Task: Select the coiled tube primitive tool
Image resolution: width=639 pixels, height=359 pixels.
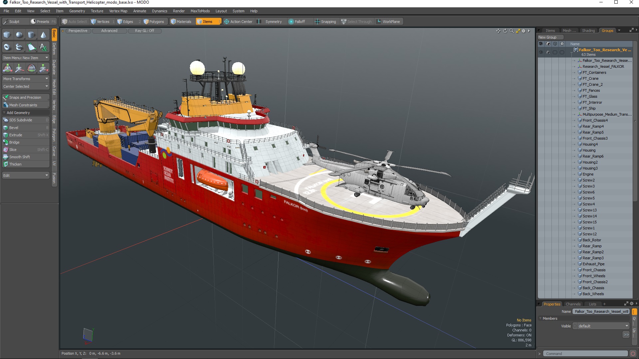Action: pos(19,47)
